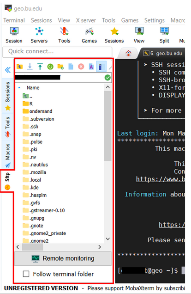Delete selected files with red X icon
The width and height of the screenshot is (191, 294).
coord(81,67)
